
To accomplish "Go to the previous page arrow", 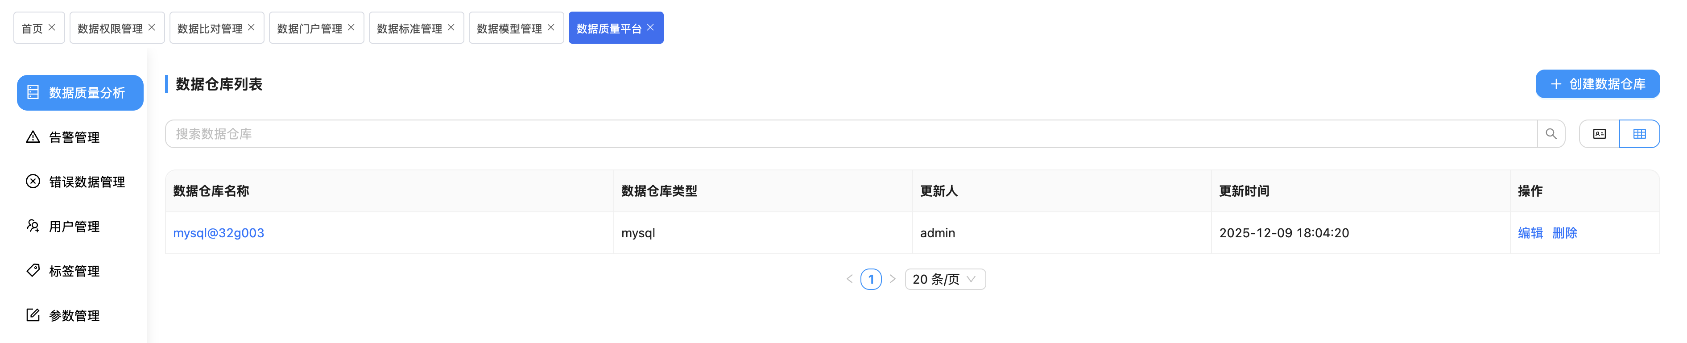I will tap(849, 280).
